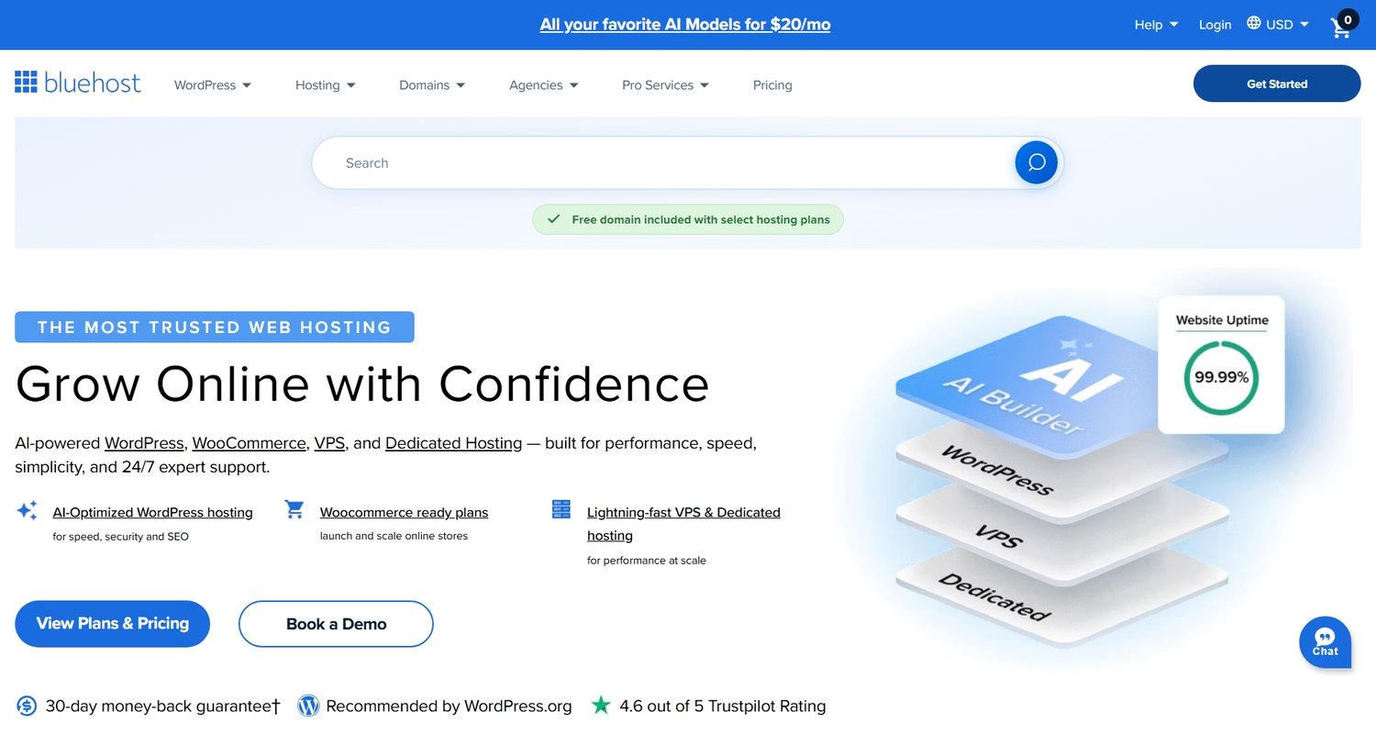Click 'Recommended by WordPress.org' text
The image size is (1376, 745).
449,706
